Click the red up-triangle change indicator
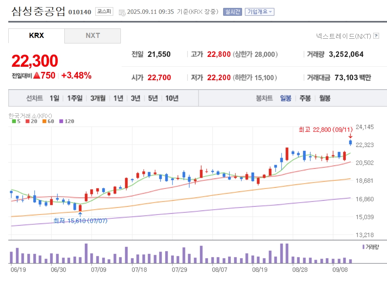Screen dimensions: 387x282 click(x=36, y=75)
